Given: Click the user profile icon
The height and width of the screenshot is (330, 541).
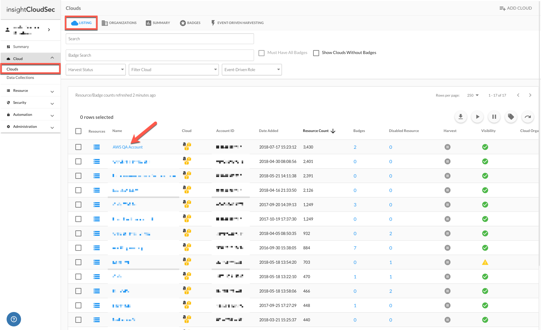Looking at the screenshot, I should pyautogui.click(x=8, y=30).
